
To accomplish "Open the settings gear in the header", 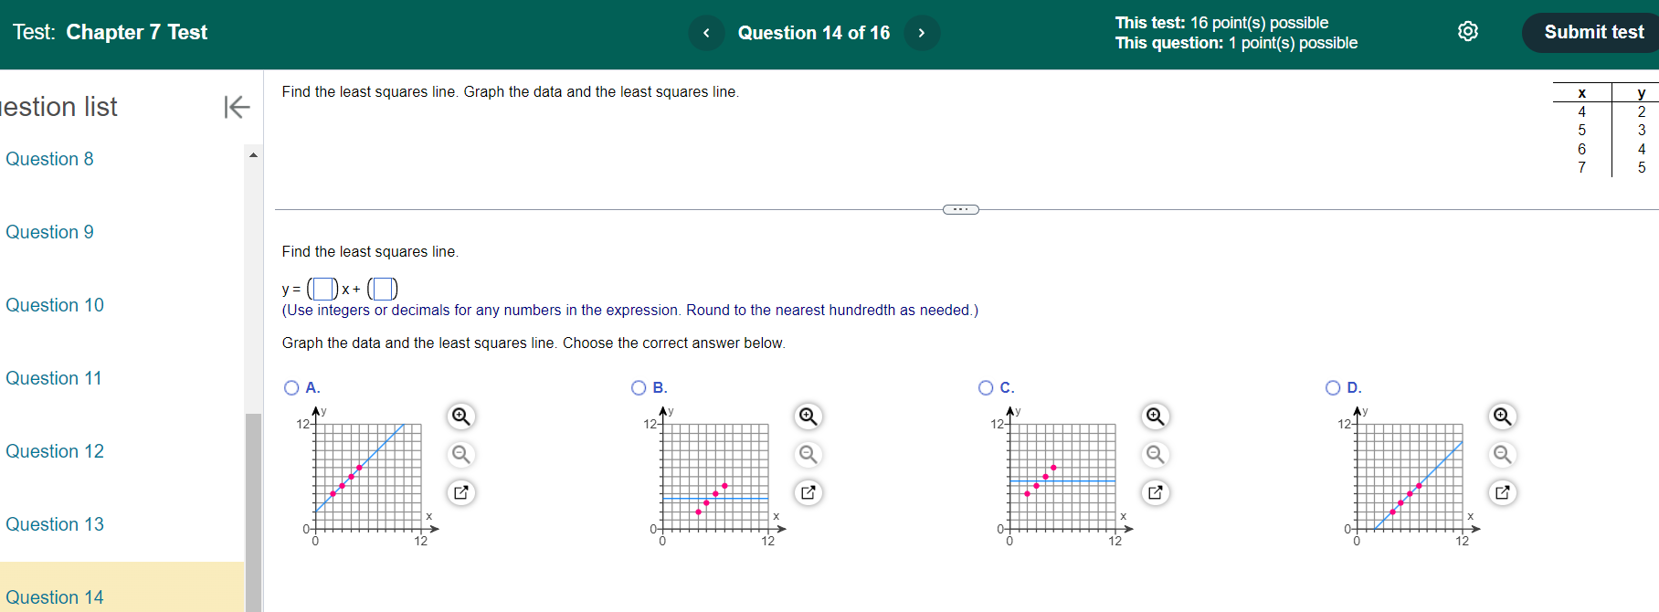I will pyautogui.click(x=1468, y=30).
